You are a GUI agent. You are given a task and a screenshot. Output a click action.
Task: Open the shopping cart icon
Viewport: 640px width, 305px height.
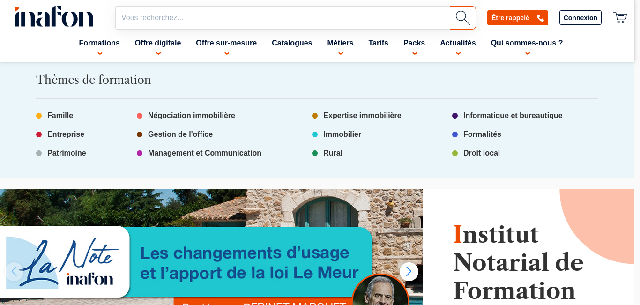click(x=620, y=18)
